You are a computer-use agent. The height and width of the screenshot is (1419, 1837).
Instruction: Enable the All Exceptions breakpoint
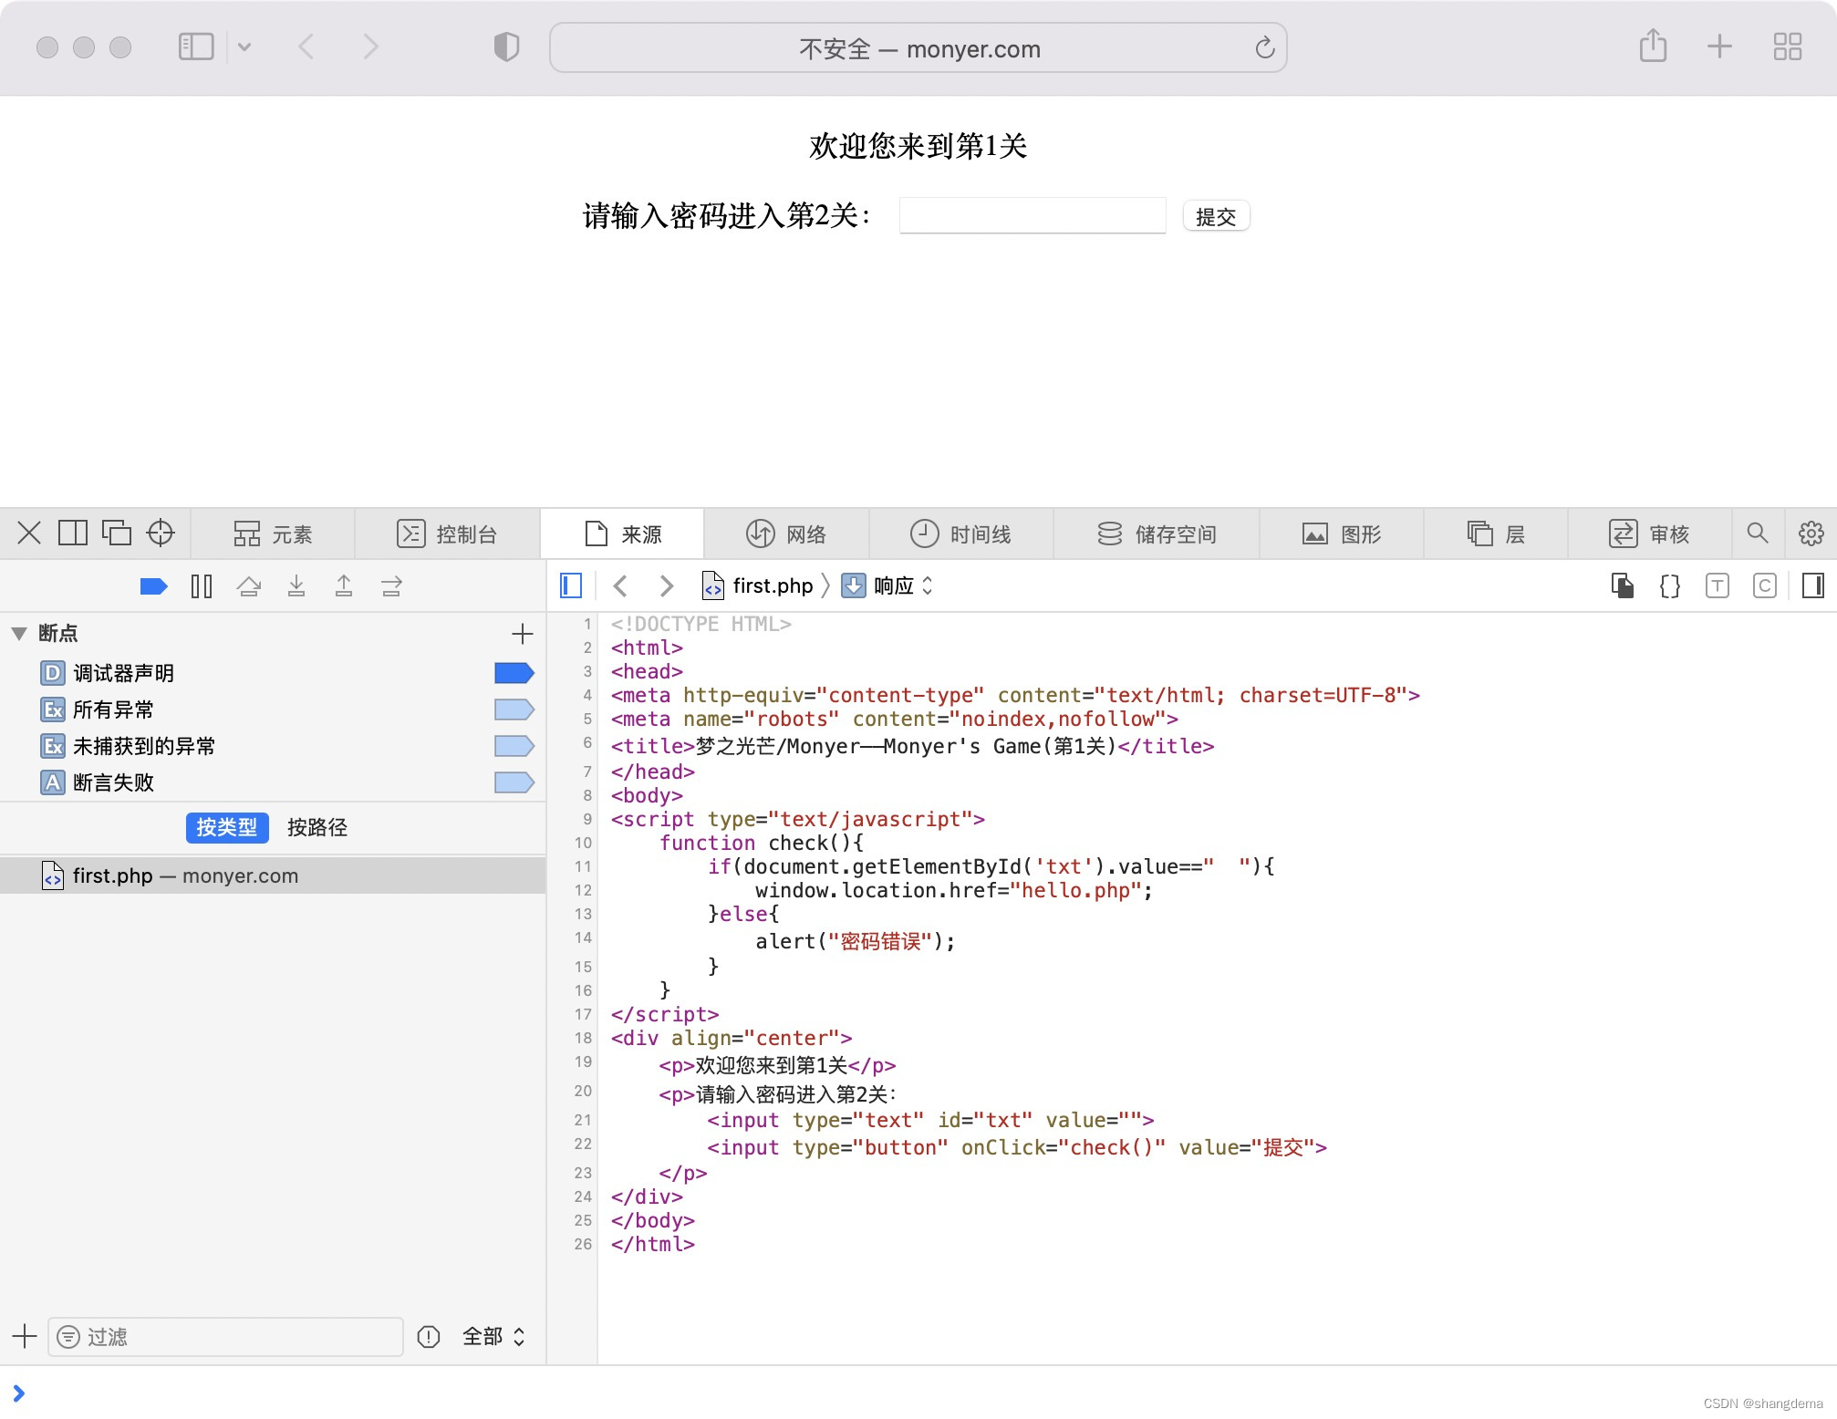[514, 709]
